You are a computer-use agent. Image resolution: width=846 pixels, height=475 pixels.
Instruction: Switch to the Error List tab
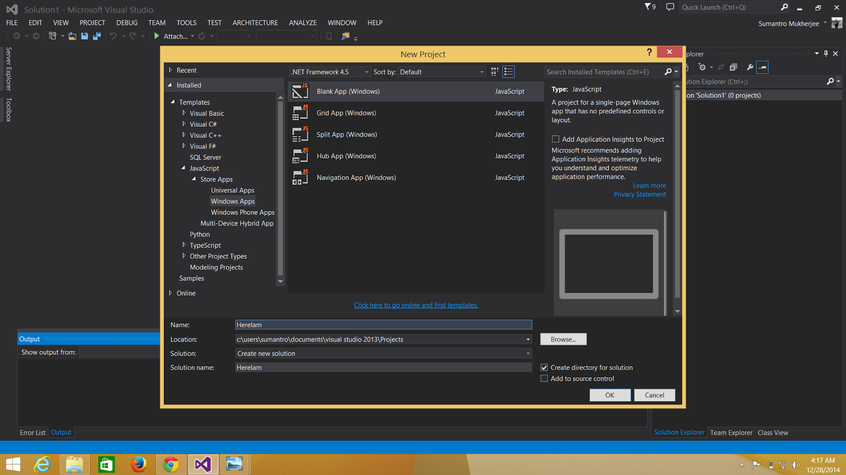[x=32, y=432]
